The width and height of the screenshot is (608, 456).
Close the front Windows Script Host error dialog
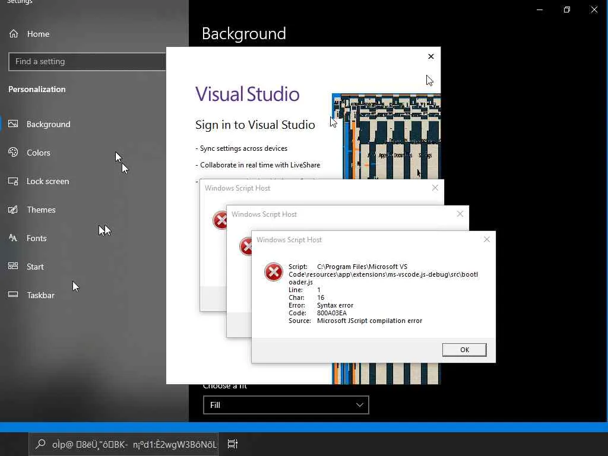tap(487, 240)
